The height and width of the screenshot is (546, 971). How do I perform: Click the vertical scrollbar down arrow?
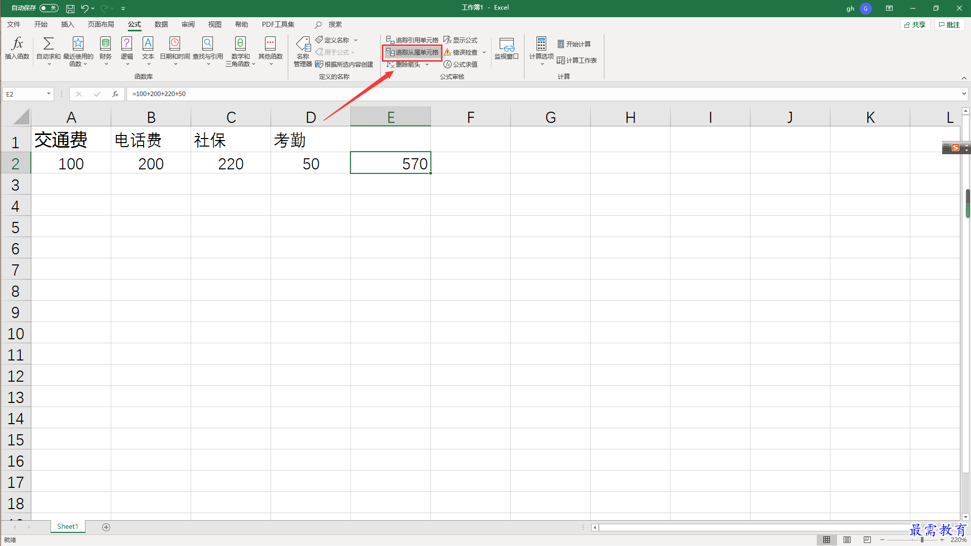[965, 517]
